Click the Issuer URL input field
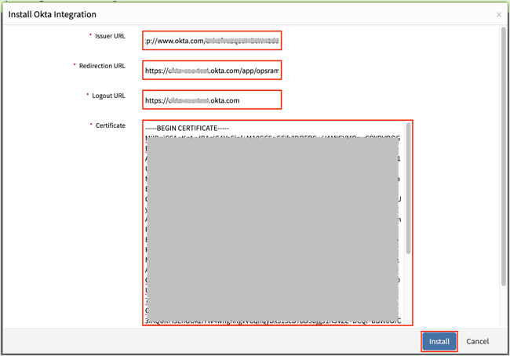 pyautogui.click(x=211, y=40)
